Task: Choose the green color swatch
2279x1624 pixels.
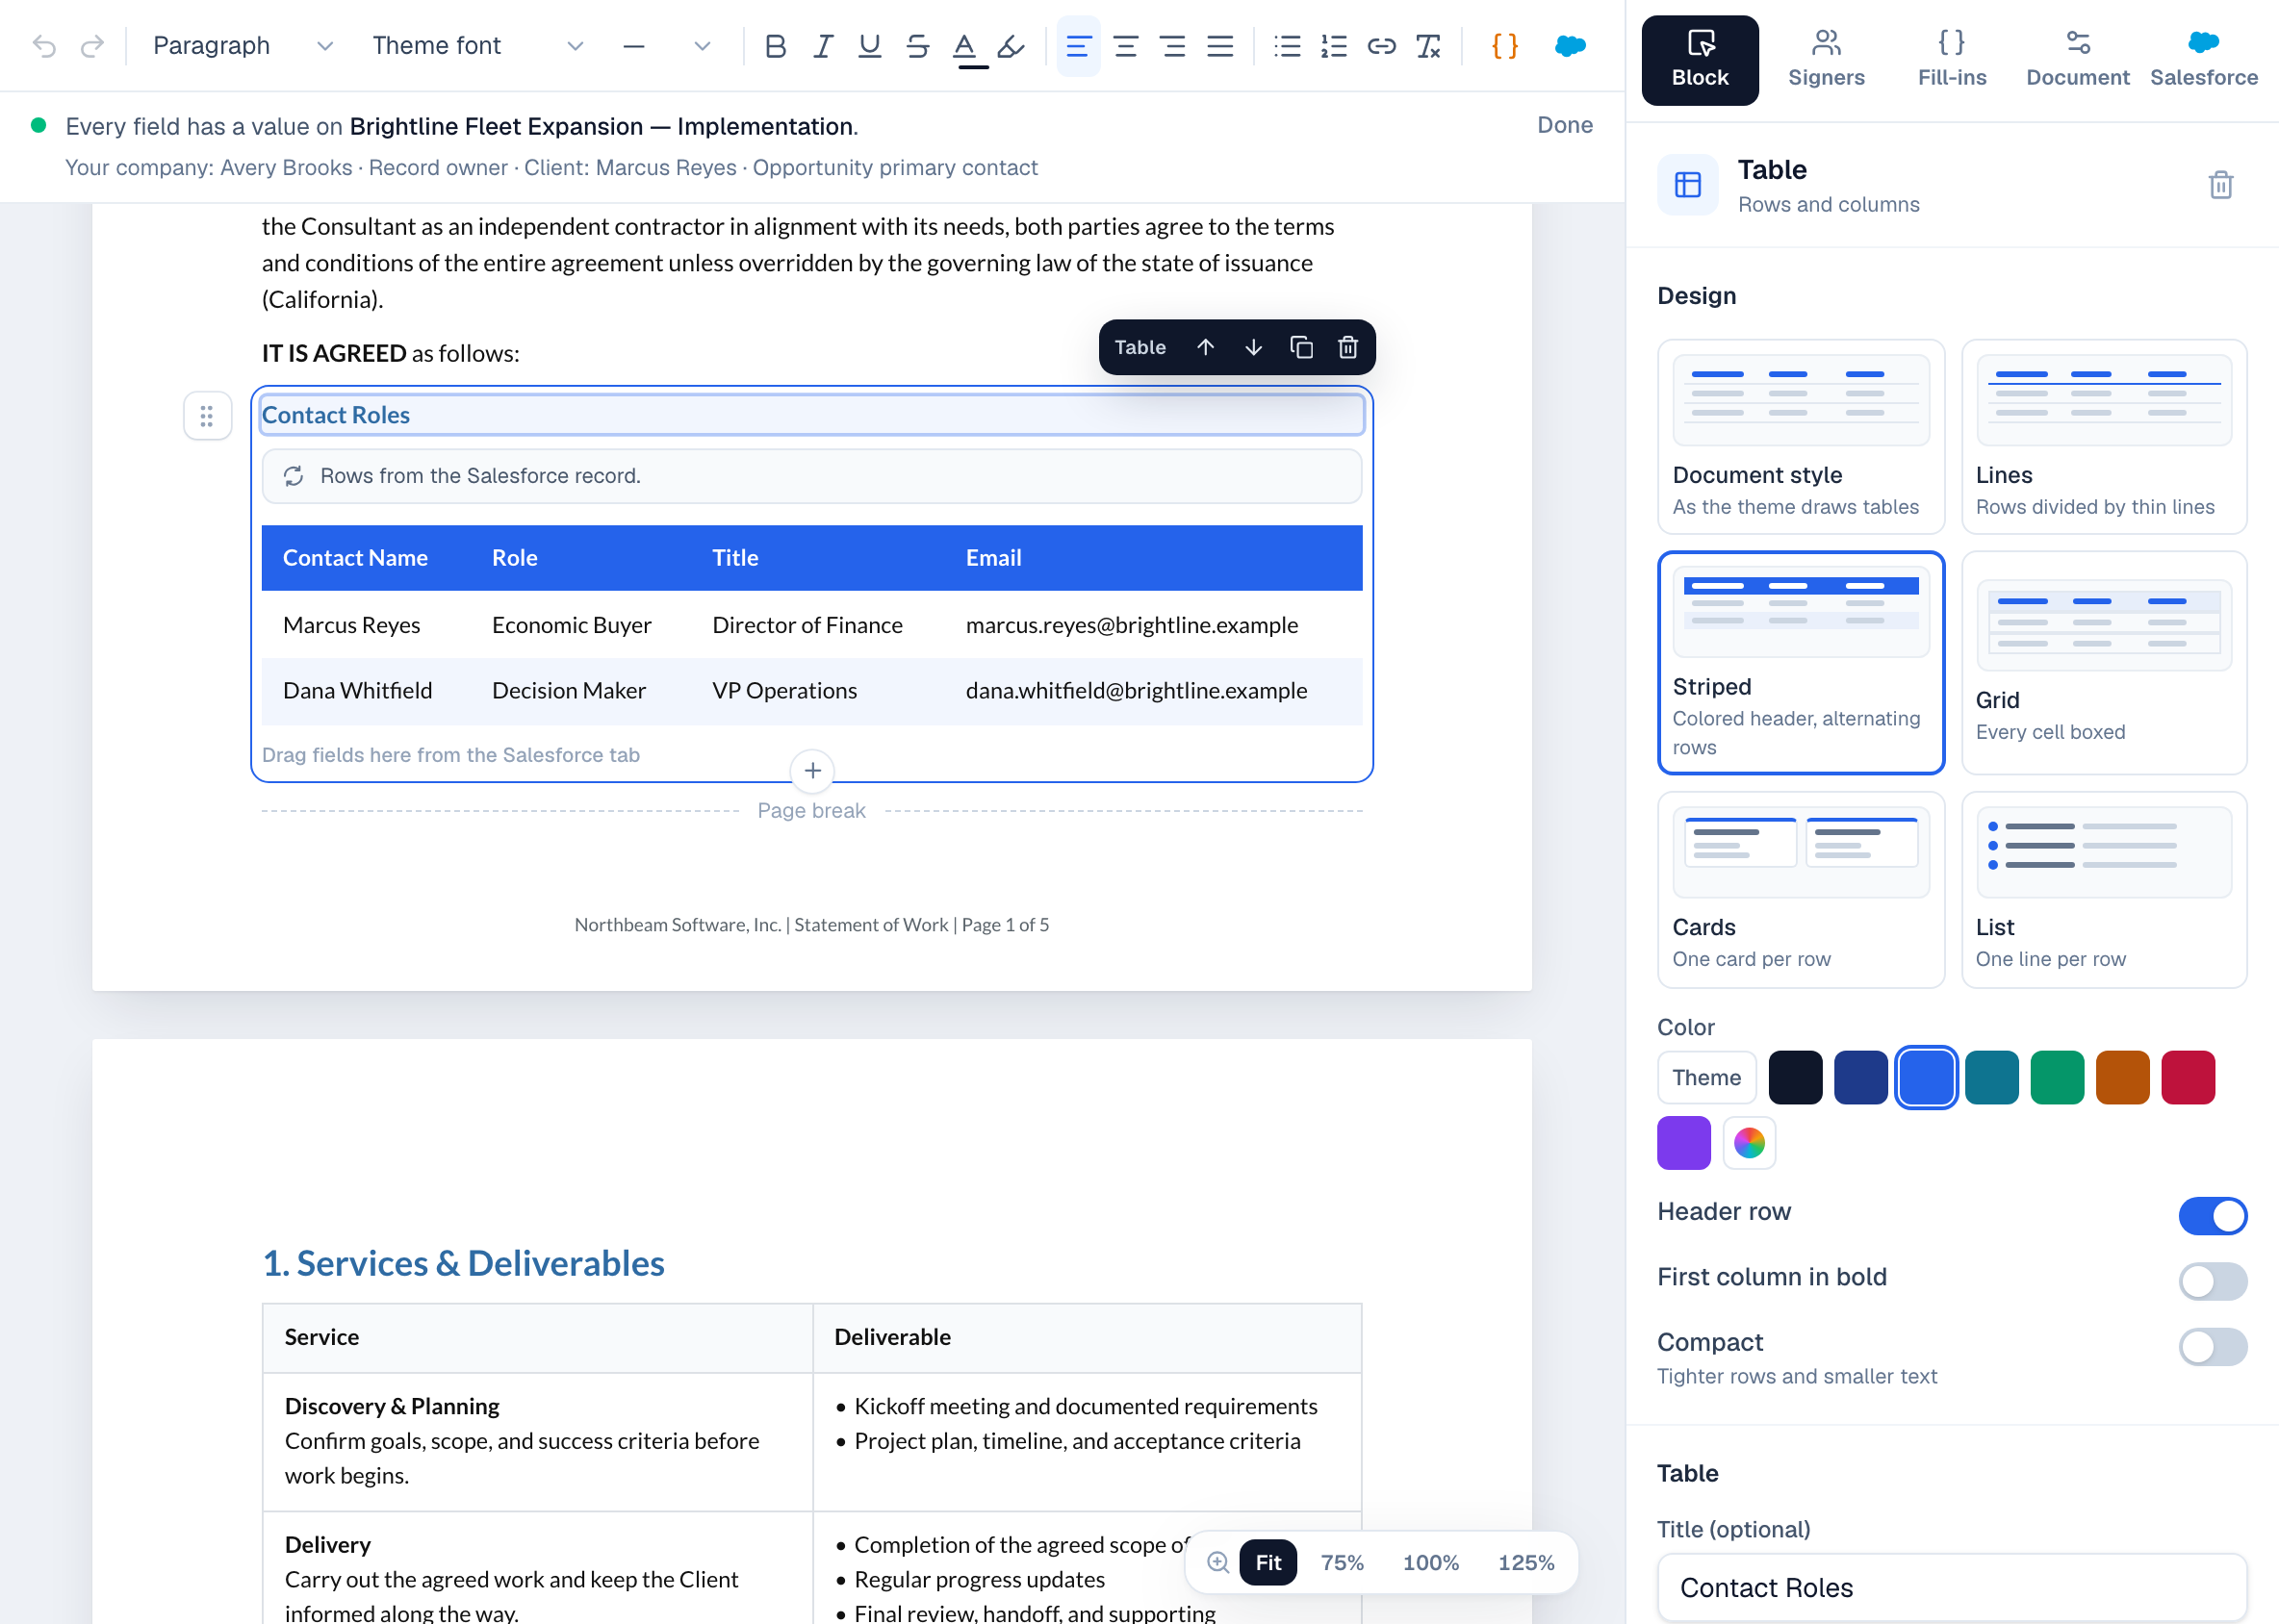Action: pos(2057,1077)
